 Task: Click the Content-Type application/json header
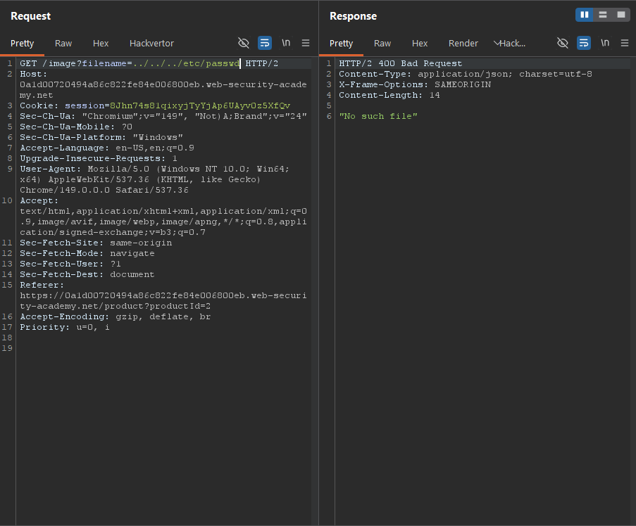(x=466, y=74)
